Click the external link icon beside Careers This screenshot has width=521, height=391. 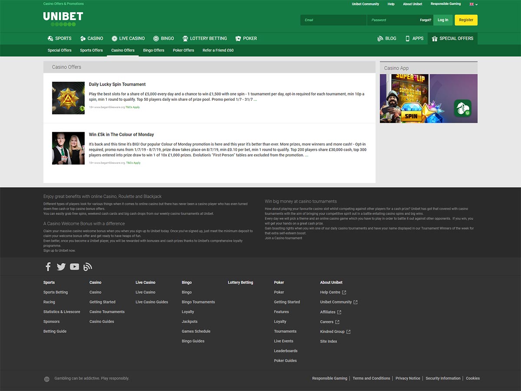tap(337, 322)
